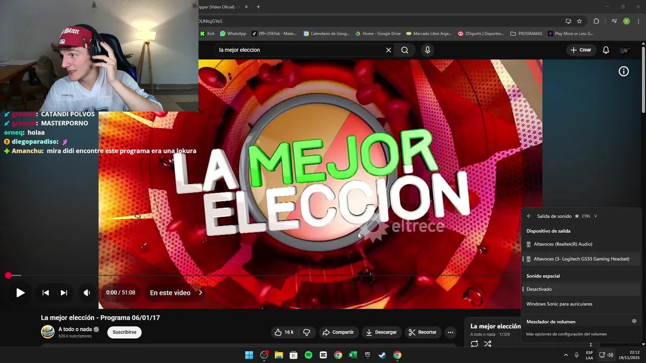
Task: Open more actions three-dot menu
Action: pyautogui.click(x=450, y=332)
